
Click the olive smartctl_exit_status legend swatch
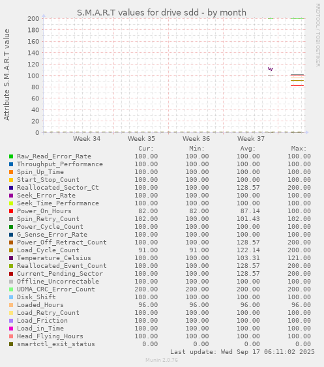(x=11, y=344)
